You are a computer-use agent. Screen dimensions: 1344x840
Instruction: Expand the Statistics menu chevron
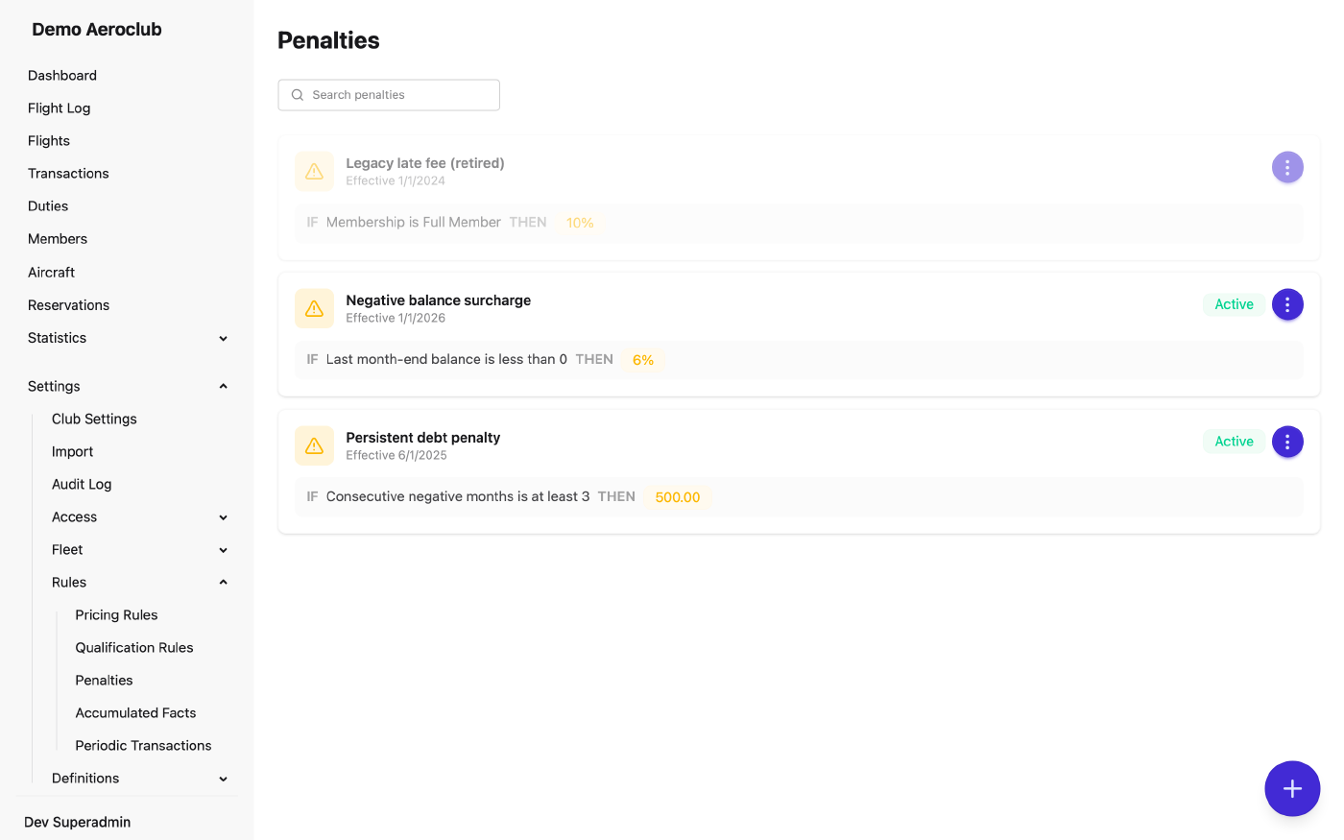(x=223, y=338)
